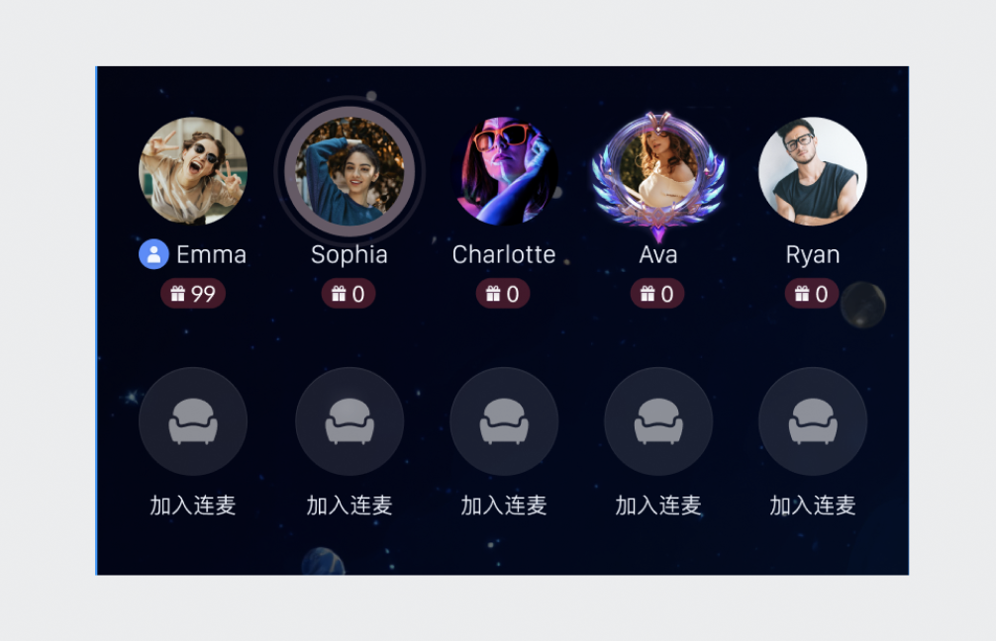
Task: Click the 加入连麦 label in the last column
Action: [813, 505]
